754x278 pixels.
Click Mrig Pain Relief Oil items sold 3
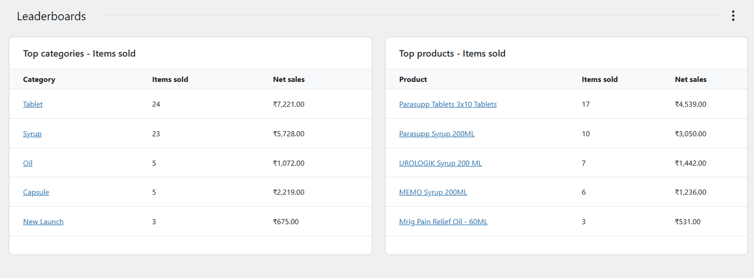pyautogui.click(x=584, y=222)
